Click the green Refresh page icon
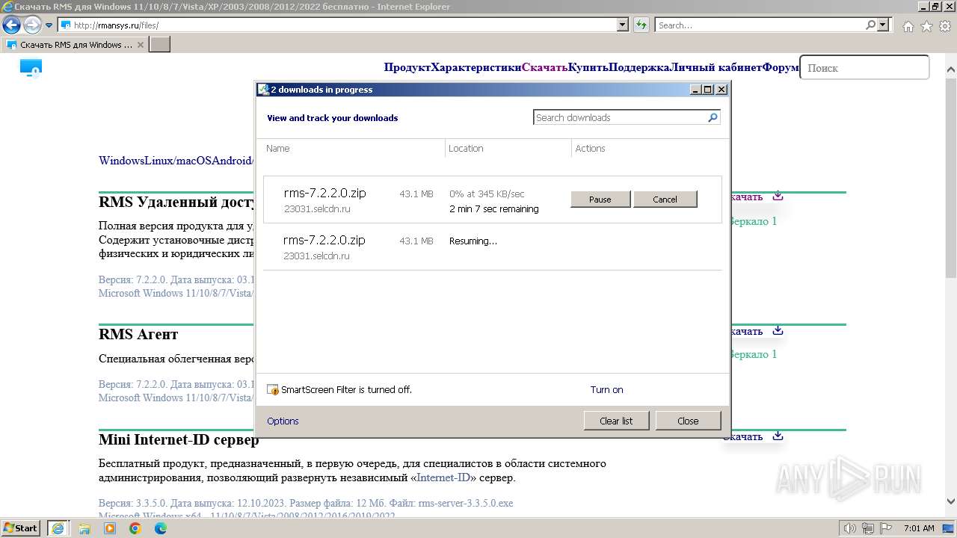957x538 pixels. (x=641, y=25)
